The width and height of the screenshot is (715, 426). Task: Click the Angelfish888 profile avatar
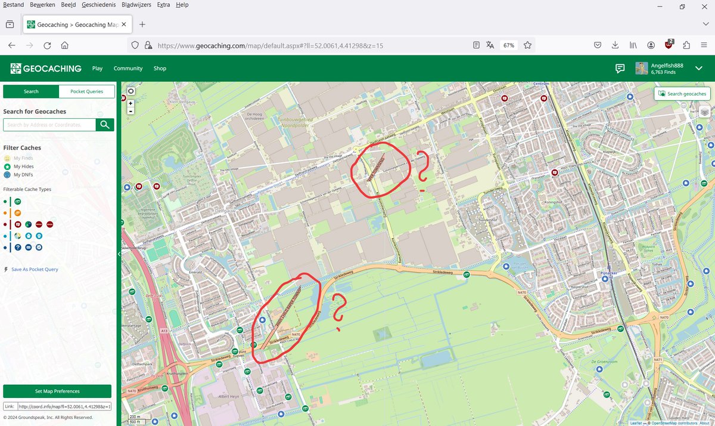click(x=642, y=68)
